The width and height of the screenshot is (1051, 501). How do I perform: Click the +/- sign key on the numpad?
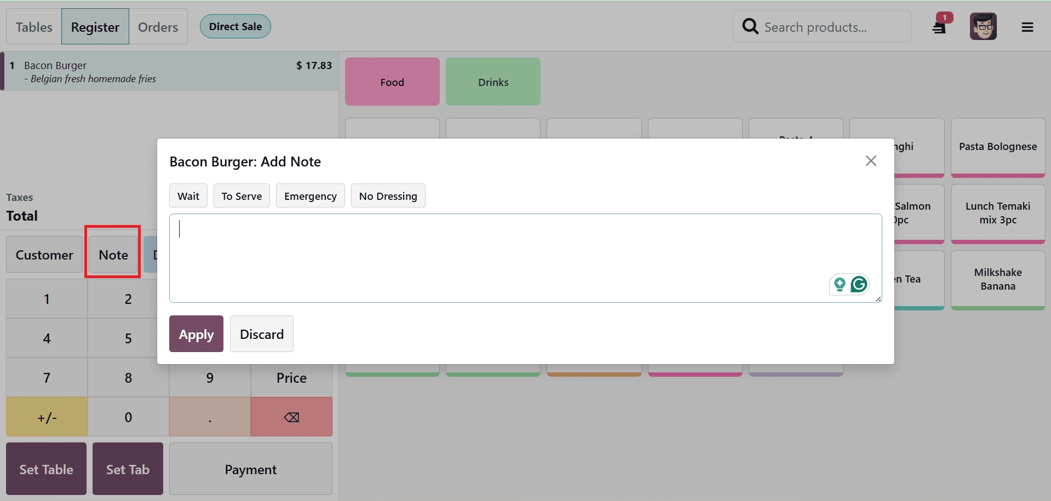click(47, 417)
